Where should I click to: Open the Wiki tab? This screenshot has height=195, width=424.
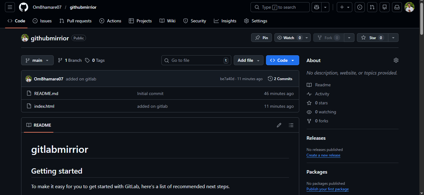pyautogui.click(x=168, y=21)
